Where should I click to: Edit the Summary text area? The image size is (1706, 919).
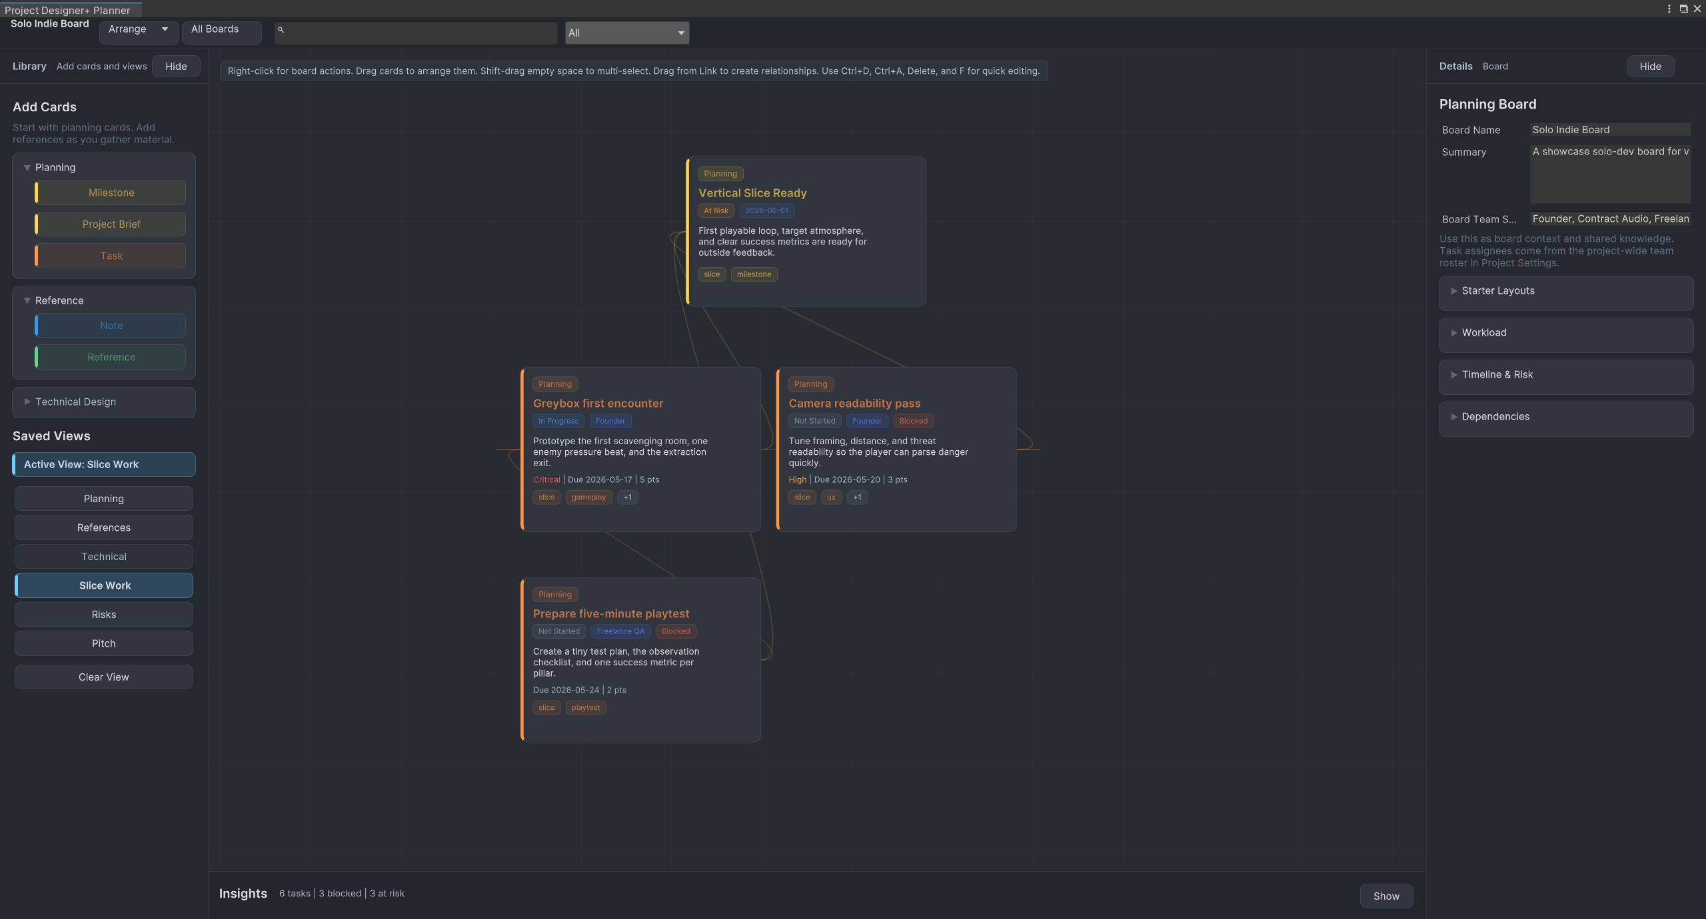click(x=1610, y=174)
